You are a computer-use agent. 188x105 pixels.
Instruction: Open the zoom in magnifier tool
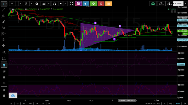[4, 52]
